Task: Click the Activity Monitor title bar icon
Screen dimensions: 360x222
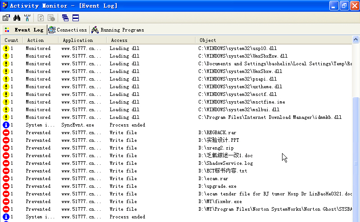Action: pos(5,5)
